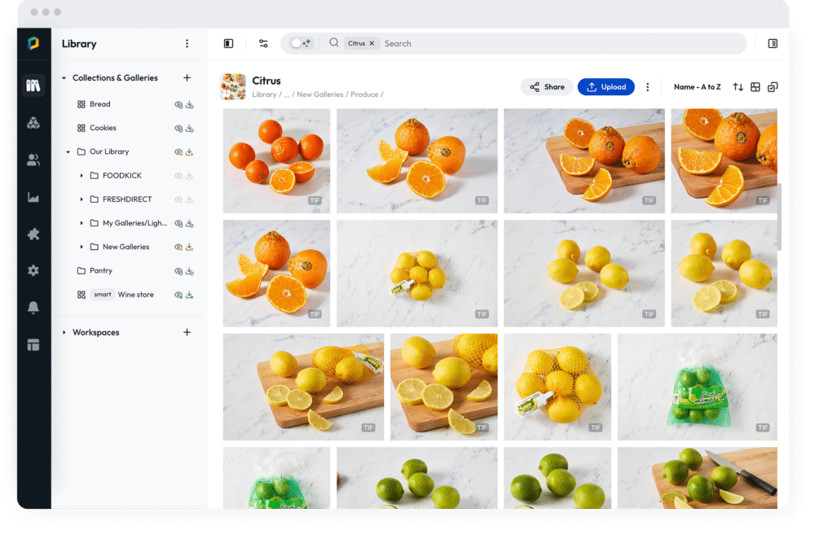
Task: Toggle visibility eye for Cookies gallery
Action: (178, 129)
